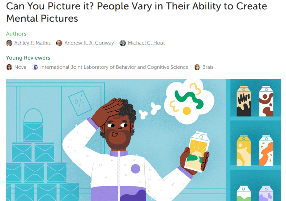Screen dimensions: 286x201
Task: Open International Joint Laboratory of Behavior link
Action: tap(114, 67)
